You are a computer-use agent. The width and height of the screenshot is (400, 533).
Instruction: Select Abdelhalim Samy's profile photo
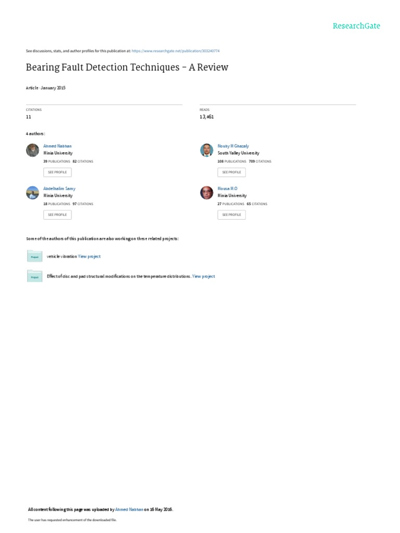tap(32, 193)
